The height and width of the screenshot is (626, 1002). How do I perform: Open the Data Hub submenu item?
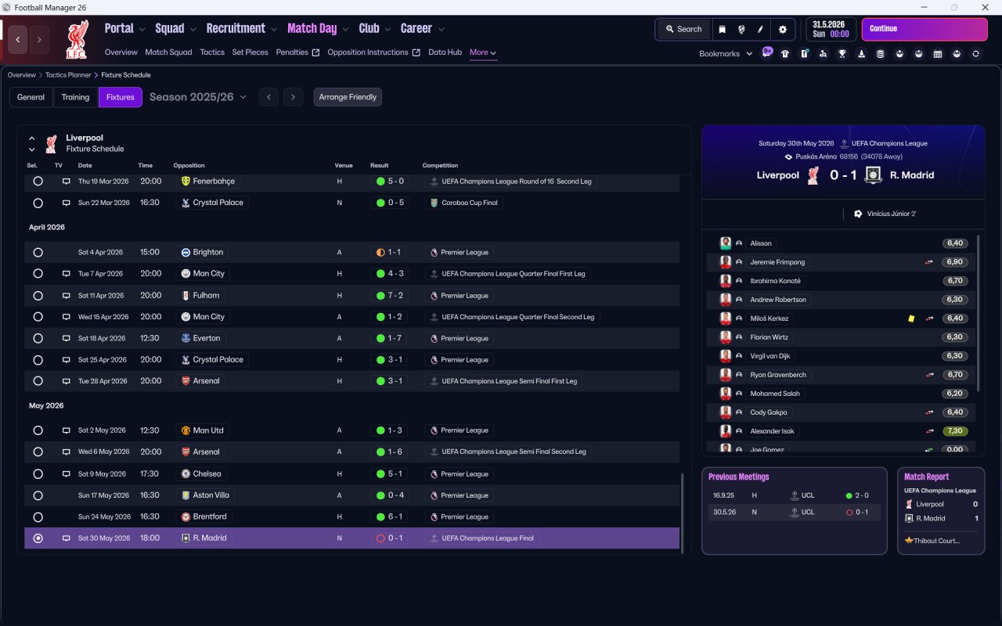click(445, 52)
